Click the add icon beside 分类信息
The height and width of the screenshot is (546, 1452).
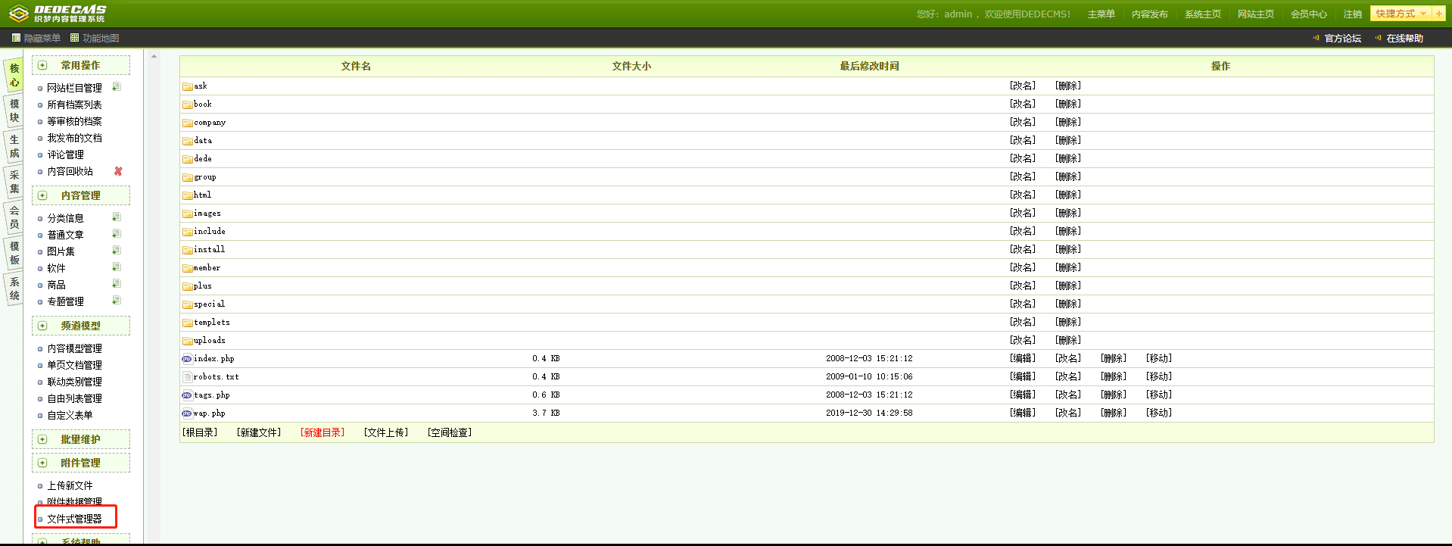point(117,217)
